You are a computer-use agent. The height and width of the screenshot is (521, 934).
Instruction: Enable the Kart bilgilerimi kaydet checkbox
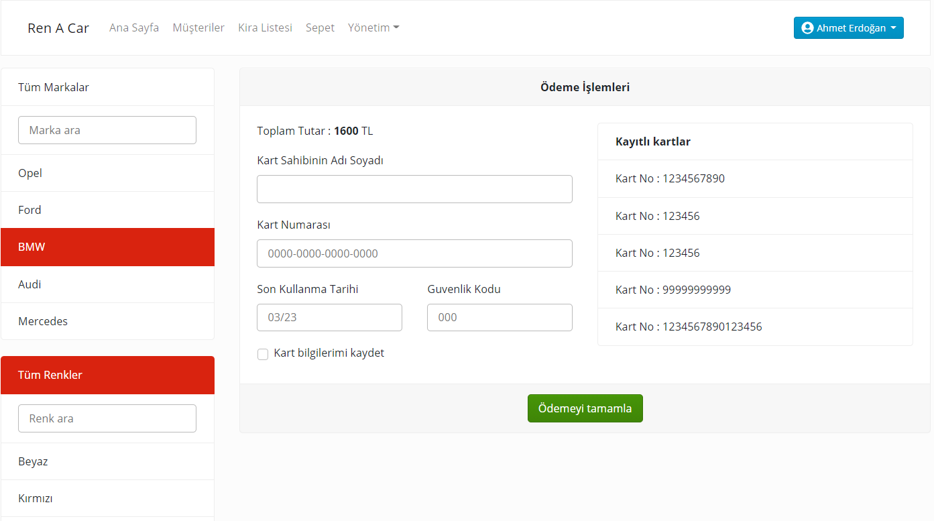pos(263,353)
